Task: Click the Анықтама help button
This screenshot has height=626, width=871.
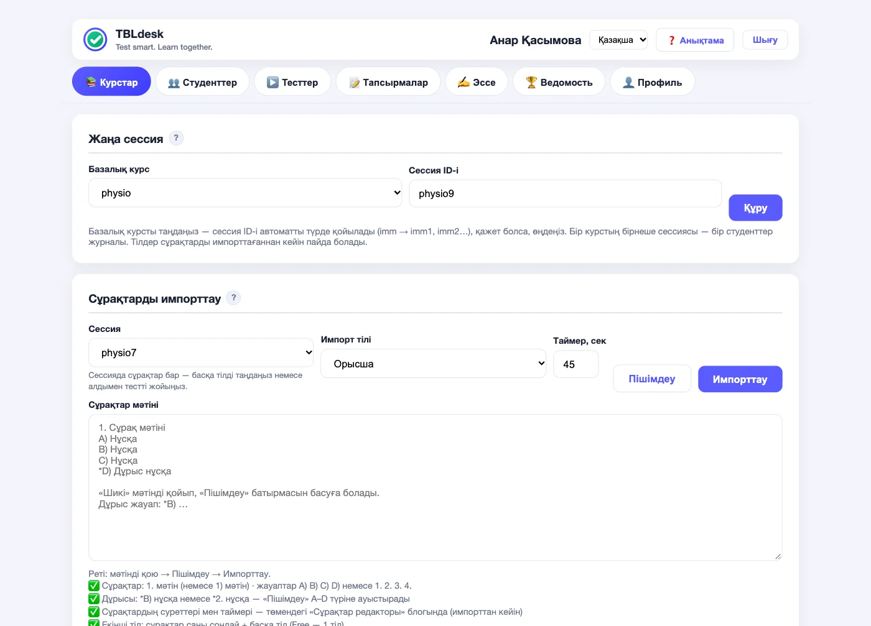Action: (x=695, y=40)
